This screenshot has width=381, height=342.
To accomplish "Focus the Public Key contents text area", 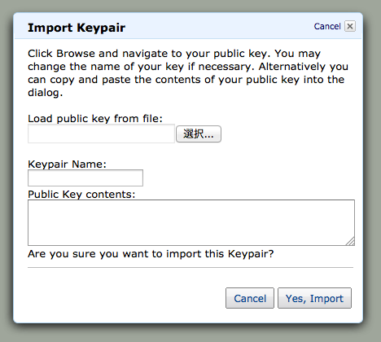I will [x=191, y=222].
